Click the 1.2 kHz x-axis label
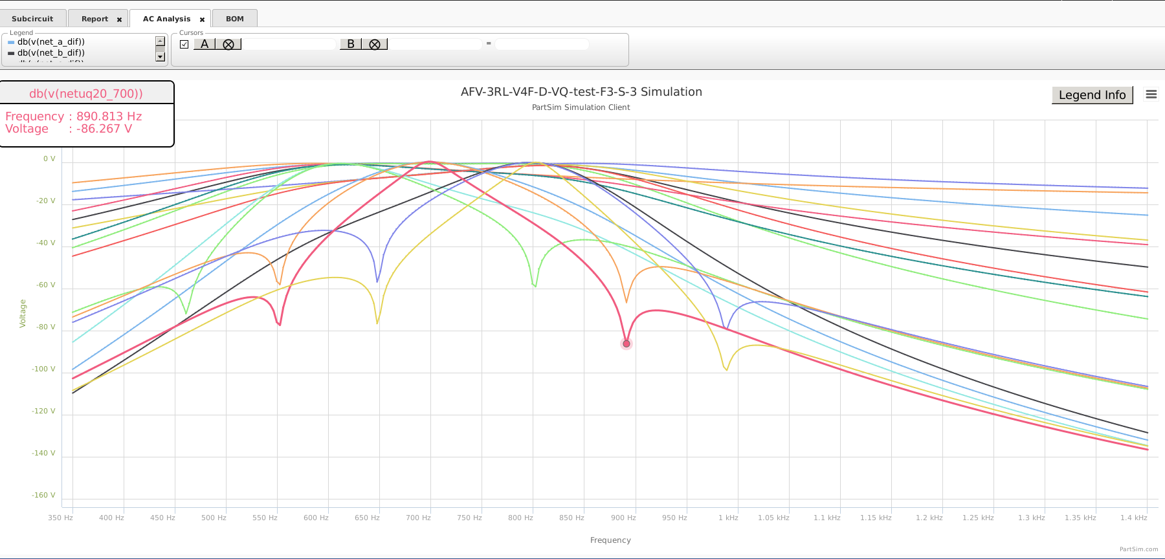The image size is (1165, 559). click(929, 518)
